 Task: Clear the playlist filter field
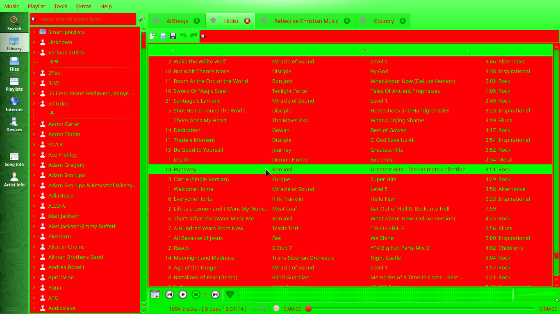tap(203, 36)
